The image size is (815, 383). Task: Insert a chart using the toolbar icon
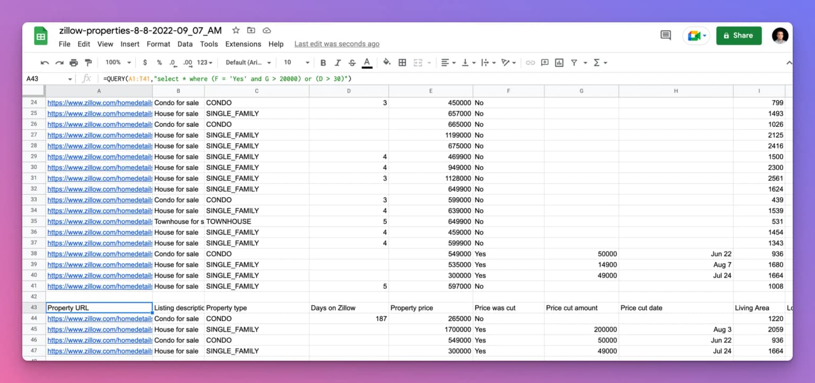[559, 63]
